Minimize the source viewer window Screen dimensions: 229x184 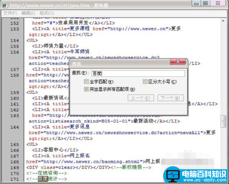[x=197, y=3]
